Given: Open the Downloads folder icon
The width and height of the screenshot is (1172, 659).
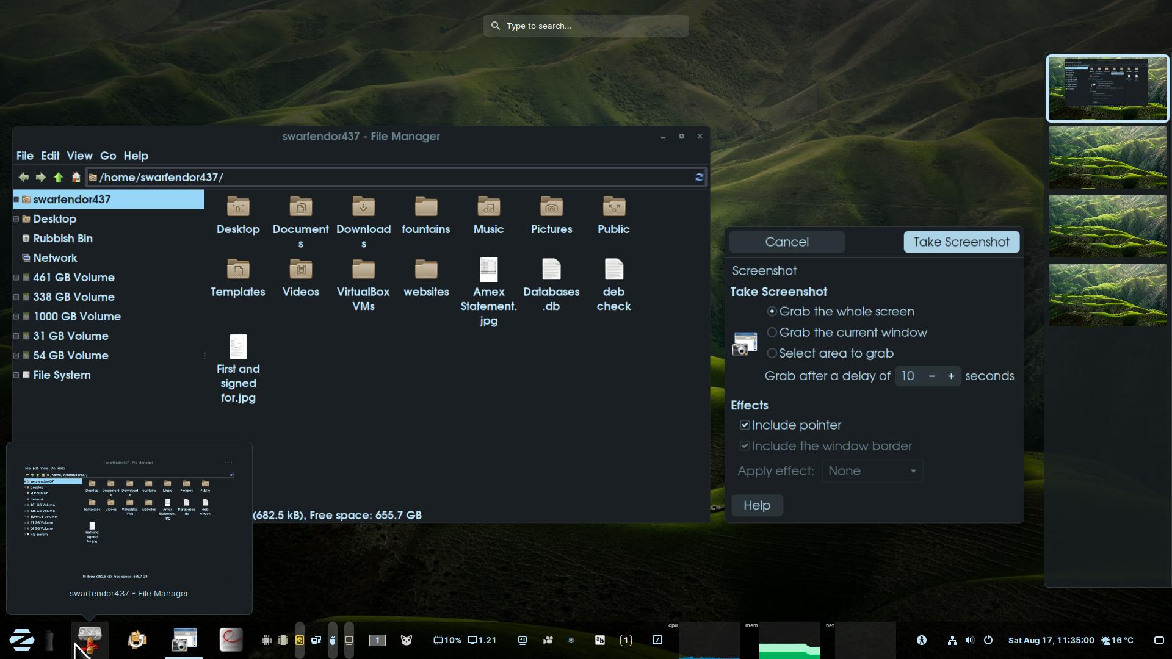Looking at the screenshot, I should click(363, 207).
